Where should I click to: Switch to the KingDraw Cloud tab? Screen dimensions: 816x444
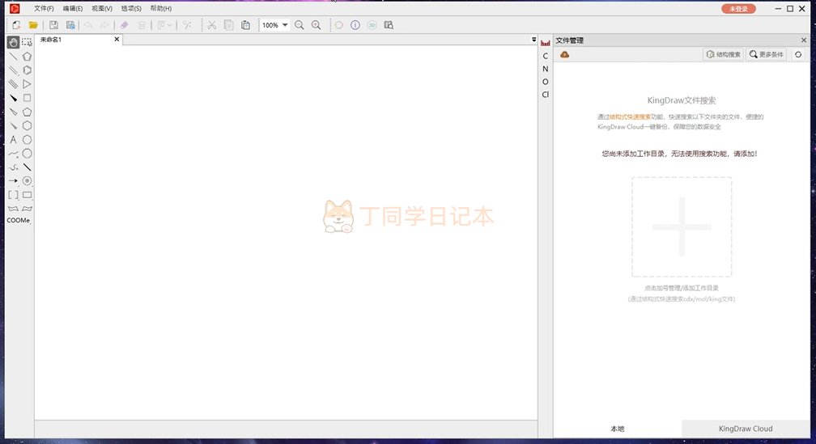tap(745, 429)
